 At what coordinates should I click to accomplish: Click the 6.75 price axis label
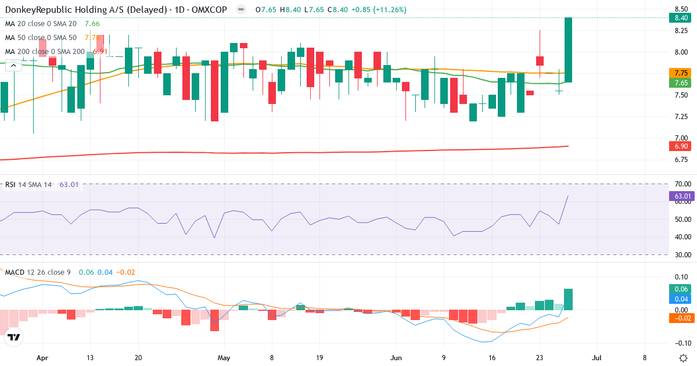[681, 160]
